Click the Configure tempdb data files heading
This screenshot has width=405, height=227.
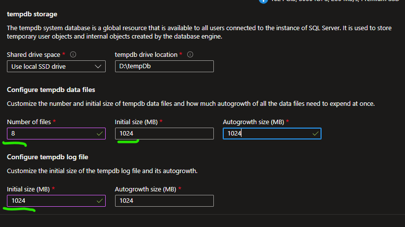(51, 90)
